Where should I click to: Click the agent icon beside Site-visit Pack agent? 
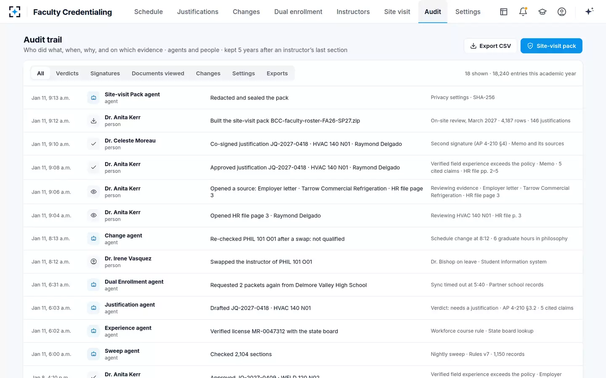point(93,98)
